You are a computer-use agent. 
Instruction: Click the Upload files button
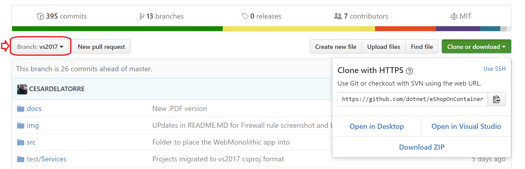(383, 47)
